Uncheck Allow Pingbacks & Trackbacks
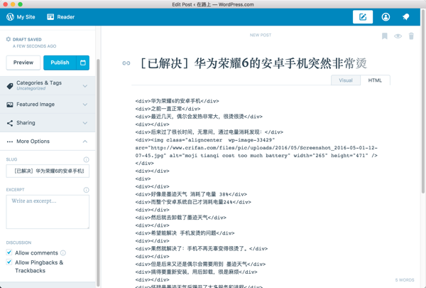The image size is (426, 288). click(9, 262)
